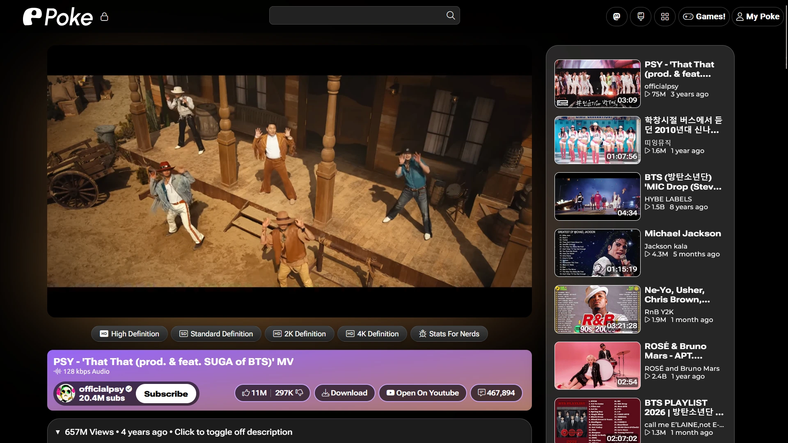Open Michael Jackson video title
The image size is (788, 443).
click(683, 233)
